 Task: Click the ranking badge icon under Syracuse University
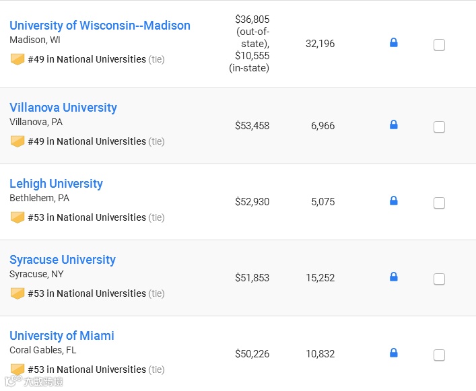tap(18, 293)
